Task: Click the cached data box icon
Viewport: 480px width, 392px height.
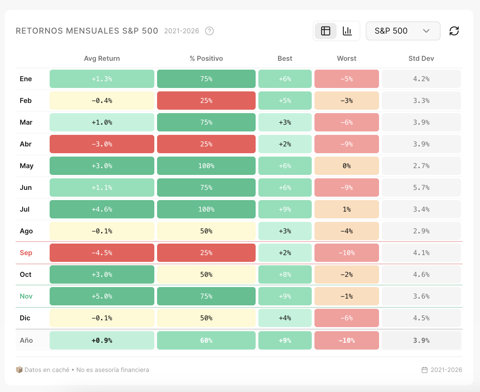Action: [x=19, y=370]
